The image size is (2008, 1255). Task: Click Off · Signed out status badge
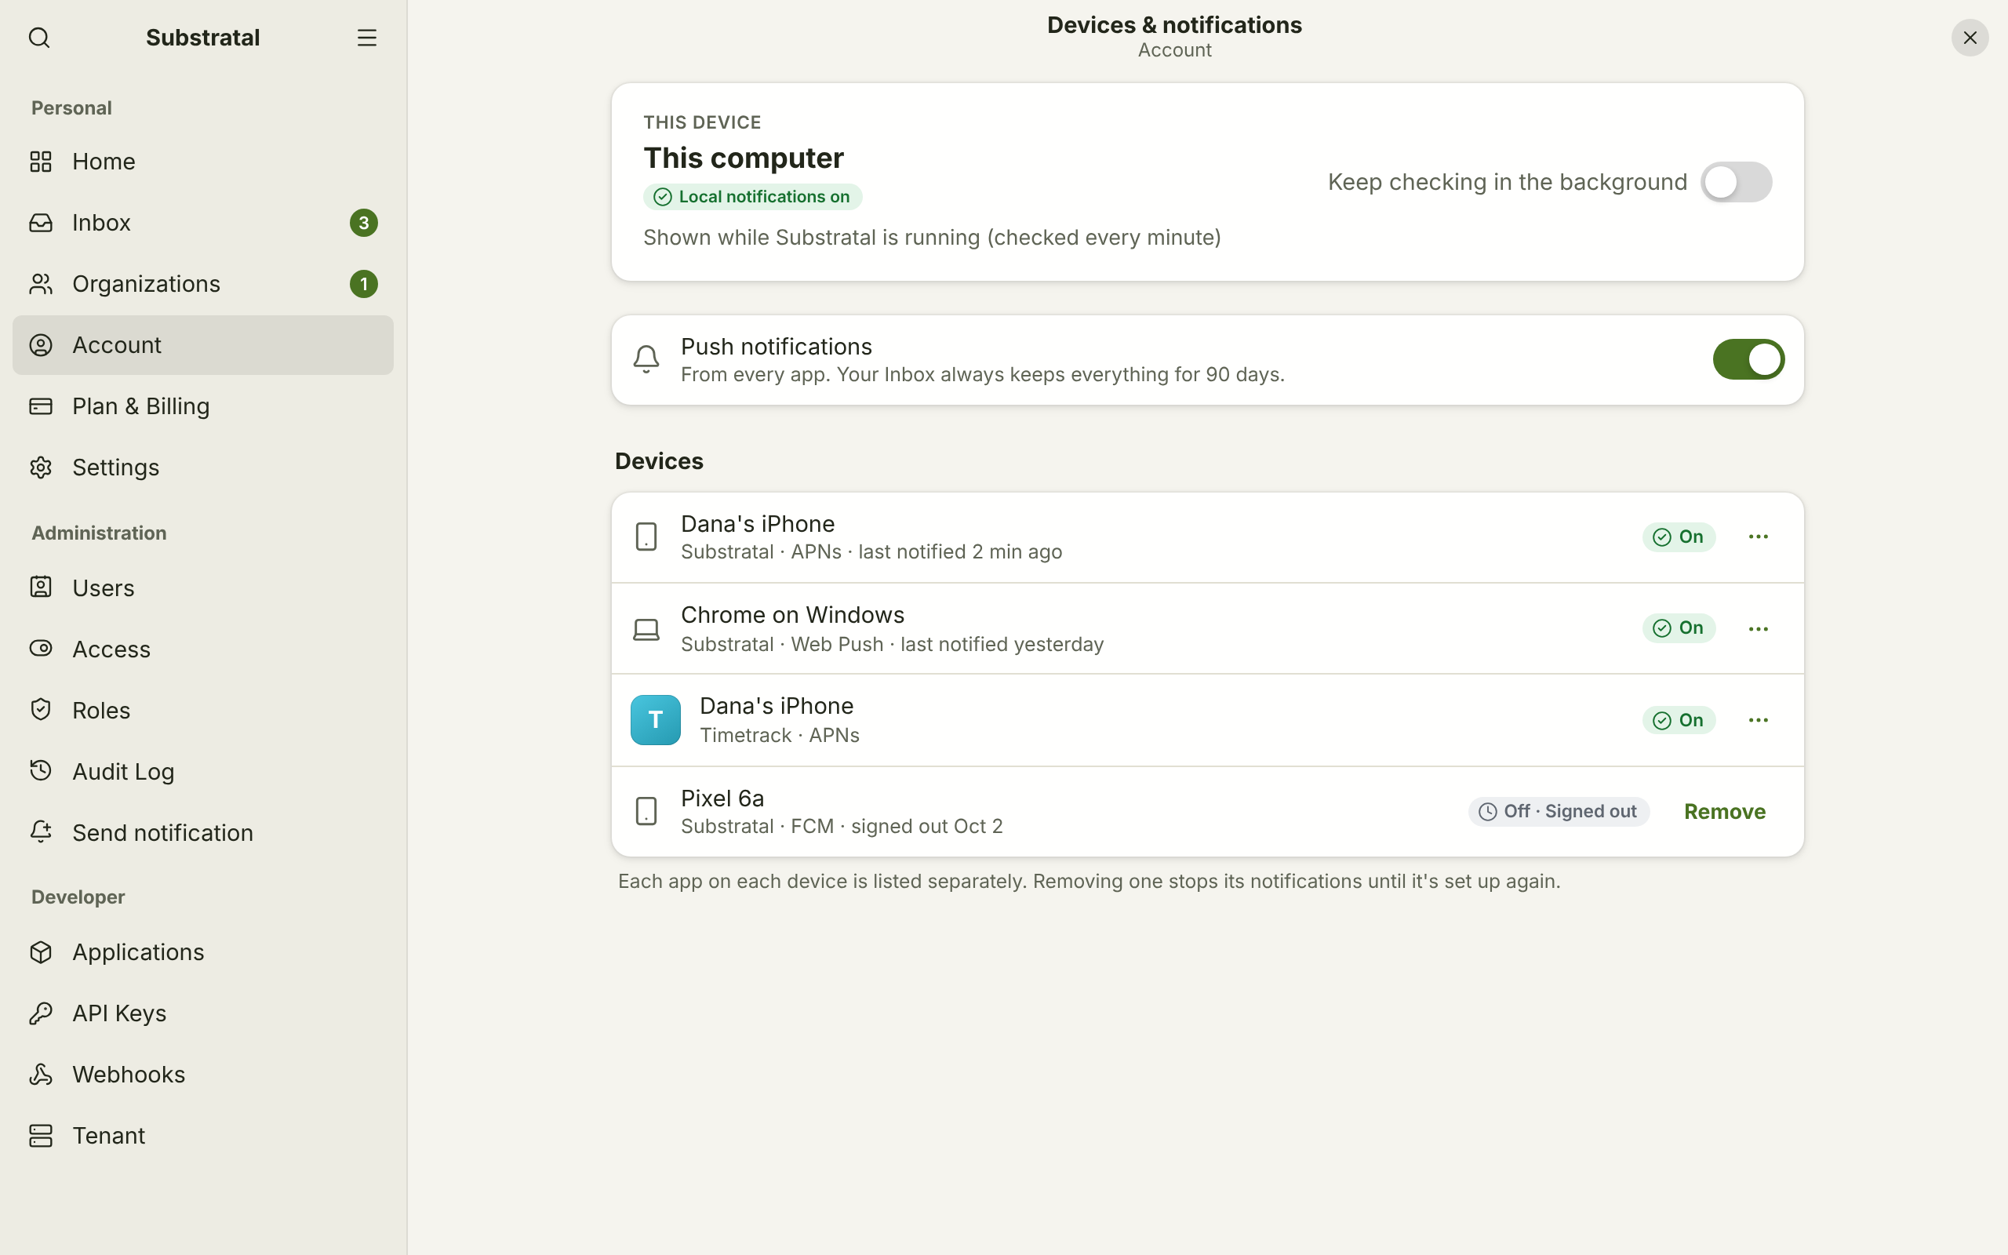tap(1559, 812)
